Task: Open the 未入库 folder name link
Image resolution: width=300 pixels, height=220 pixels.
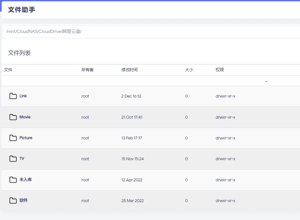Action: 26,180
